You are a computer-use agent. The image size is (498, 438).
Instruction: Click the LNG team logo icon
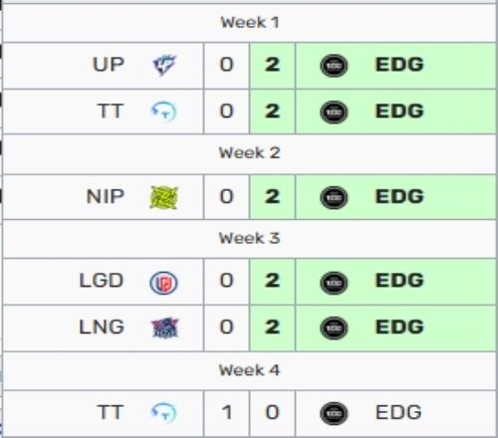coord(164,328)
